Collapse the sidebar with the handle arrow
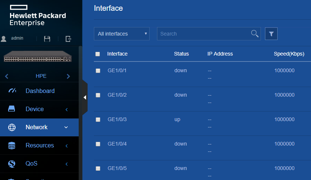This screenshot has width=311, height=180. tap(85, 97)
